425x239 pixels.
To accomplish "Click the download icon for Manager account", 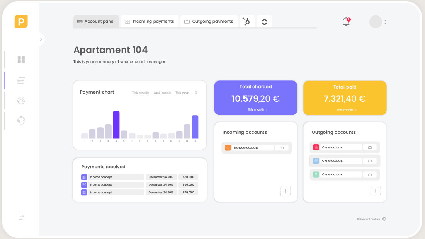I will [282, 148].
